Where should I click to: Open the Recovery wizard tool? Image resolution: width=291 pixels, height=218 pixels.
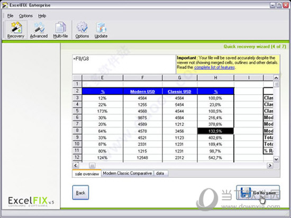tap(16, 30)
